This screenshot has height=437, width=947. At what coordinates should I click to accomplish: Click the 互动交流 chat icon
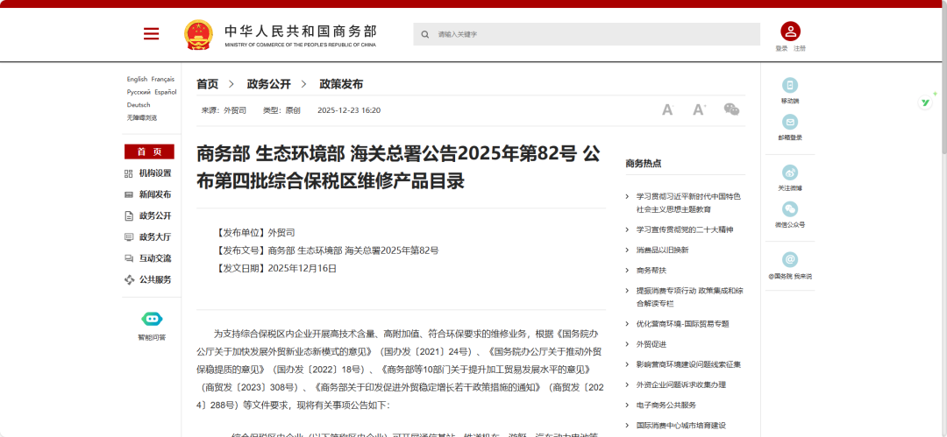[128, 258]
